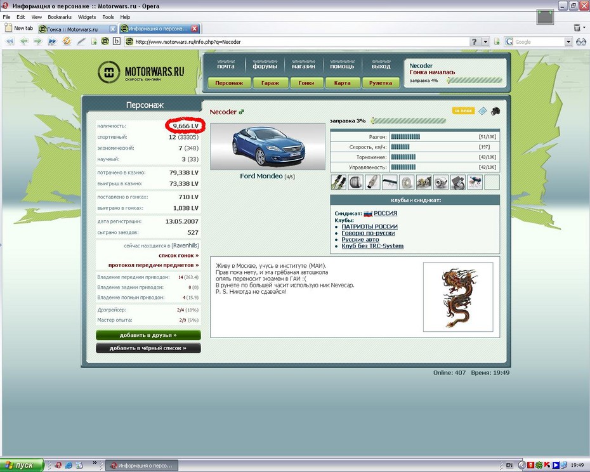Screen dimensions: 590x472
Task: Click the 'магазин' navigation link
Action: 303,66
